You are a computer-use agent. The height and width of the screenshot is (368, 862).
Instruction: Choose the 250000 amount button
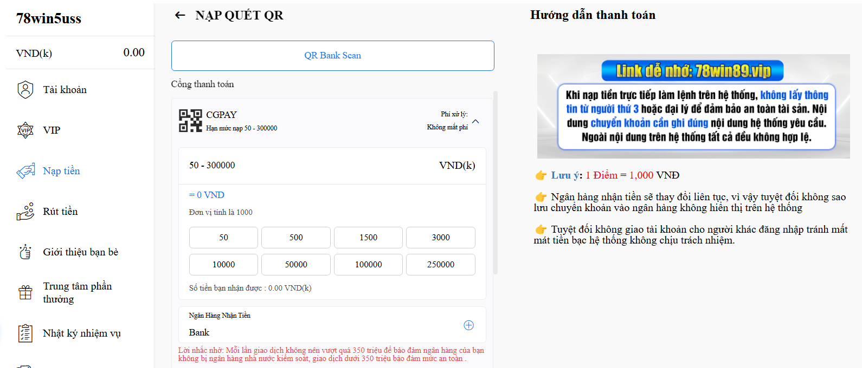click(x=441, y=265)
